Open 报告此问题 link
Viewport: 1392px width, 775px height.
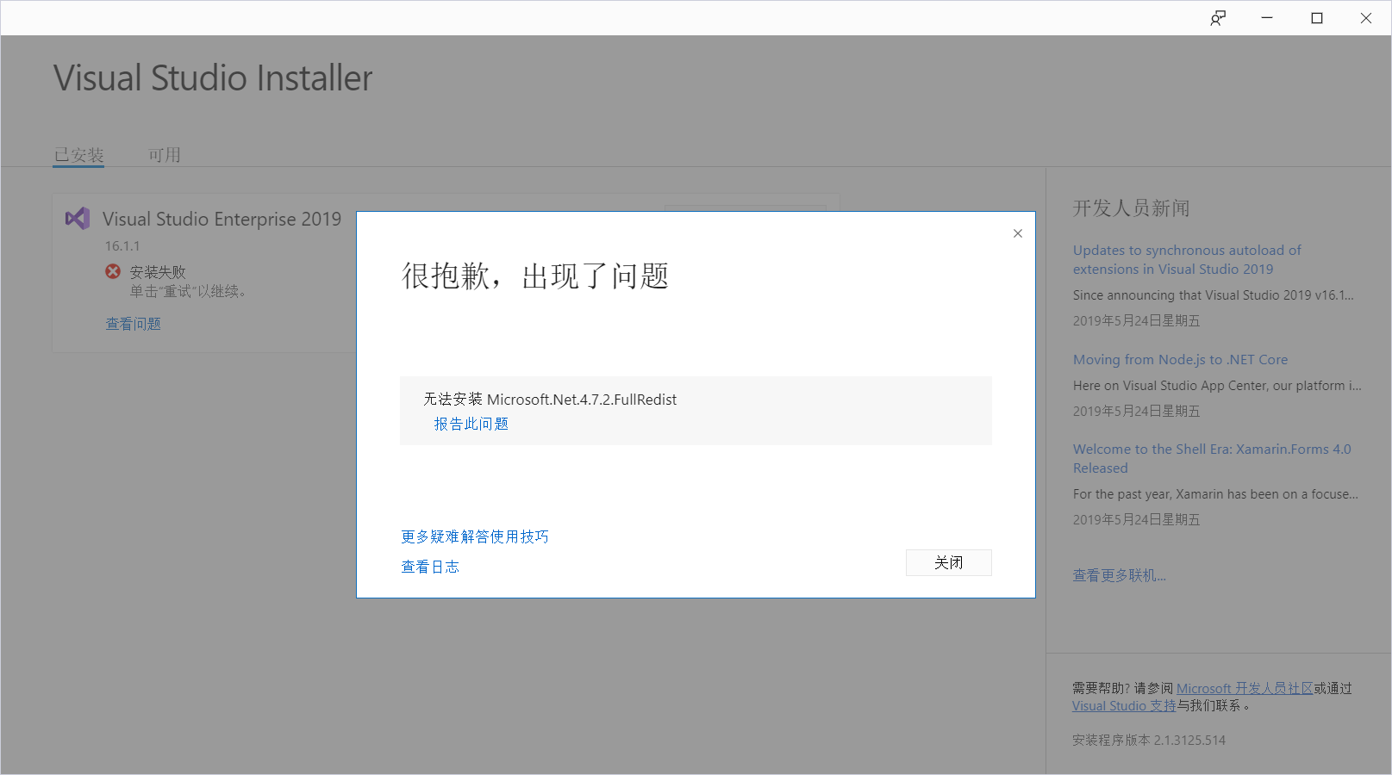471,424
